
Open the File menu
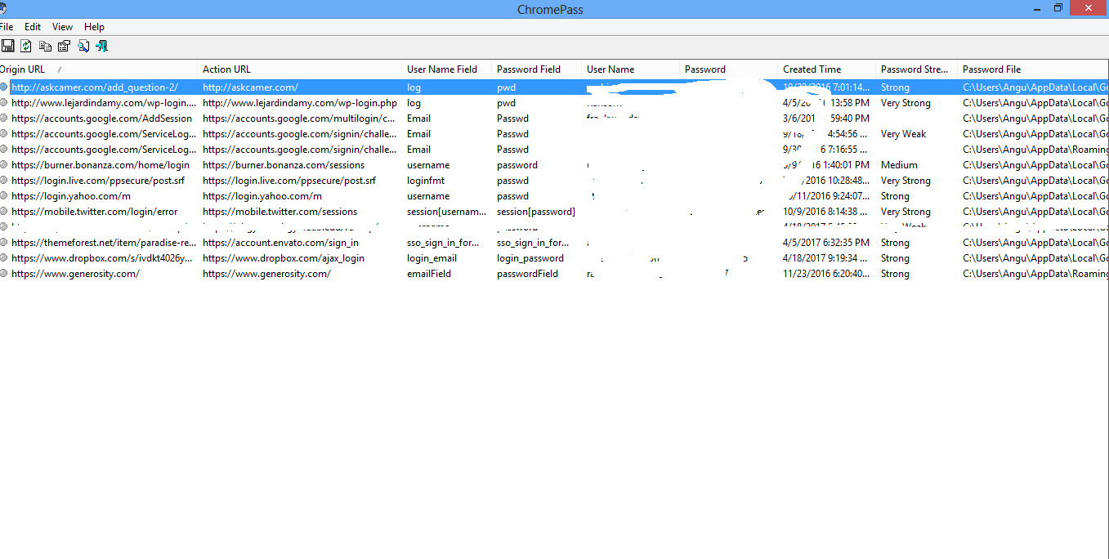(x=7, y=27)
